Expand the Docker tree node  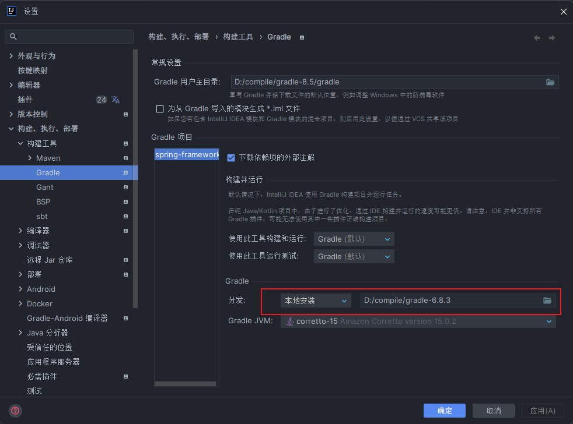(x=20, y=303)
